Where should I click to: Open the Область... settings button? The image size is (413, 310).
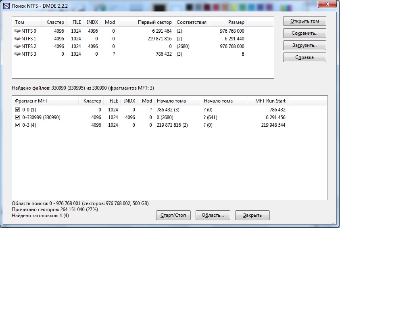[213, 215]
